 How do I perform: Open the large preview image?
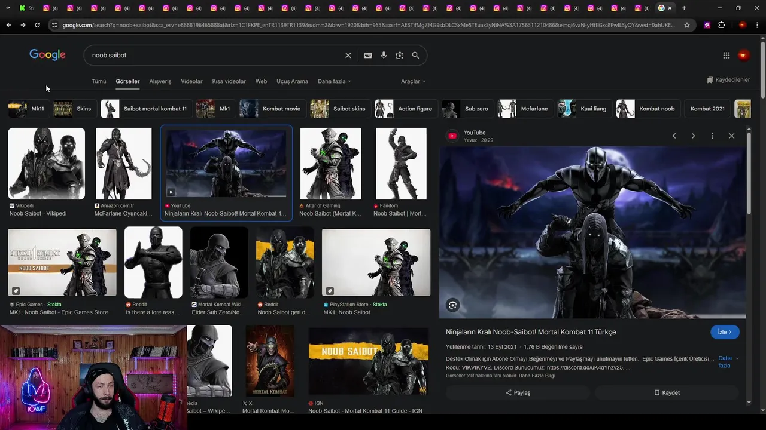click(592, 232)
